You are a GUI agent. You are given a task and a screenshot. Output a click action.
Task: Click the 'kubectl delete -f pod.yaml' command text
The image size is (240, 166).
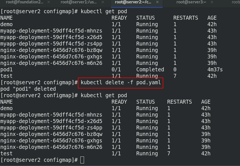[121, 83]
